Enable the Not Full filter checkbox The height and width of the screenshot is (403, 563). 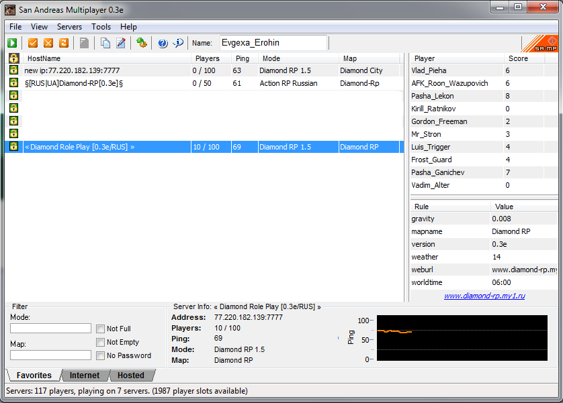pyautogui.click(x=101, y=329)
